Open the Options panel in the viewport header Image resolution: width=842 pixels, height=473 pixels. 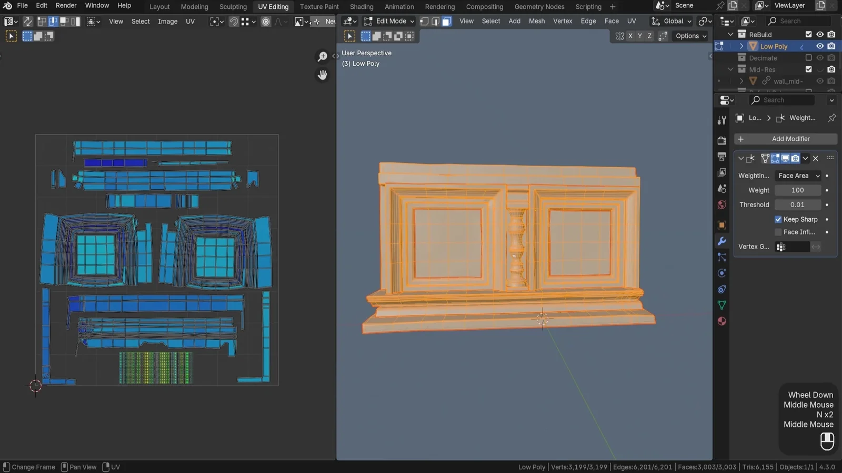coord(690,36)
